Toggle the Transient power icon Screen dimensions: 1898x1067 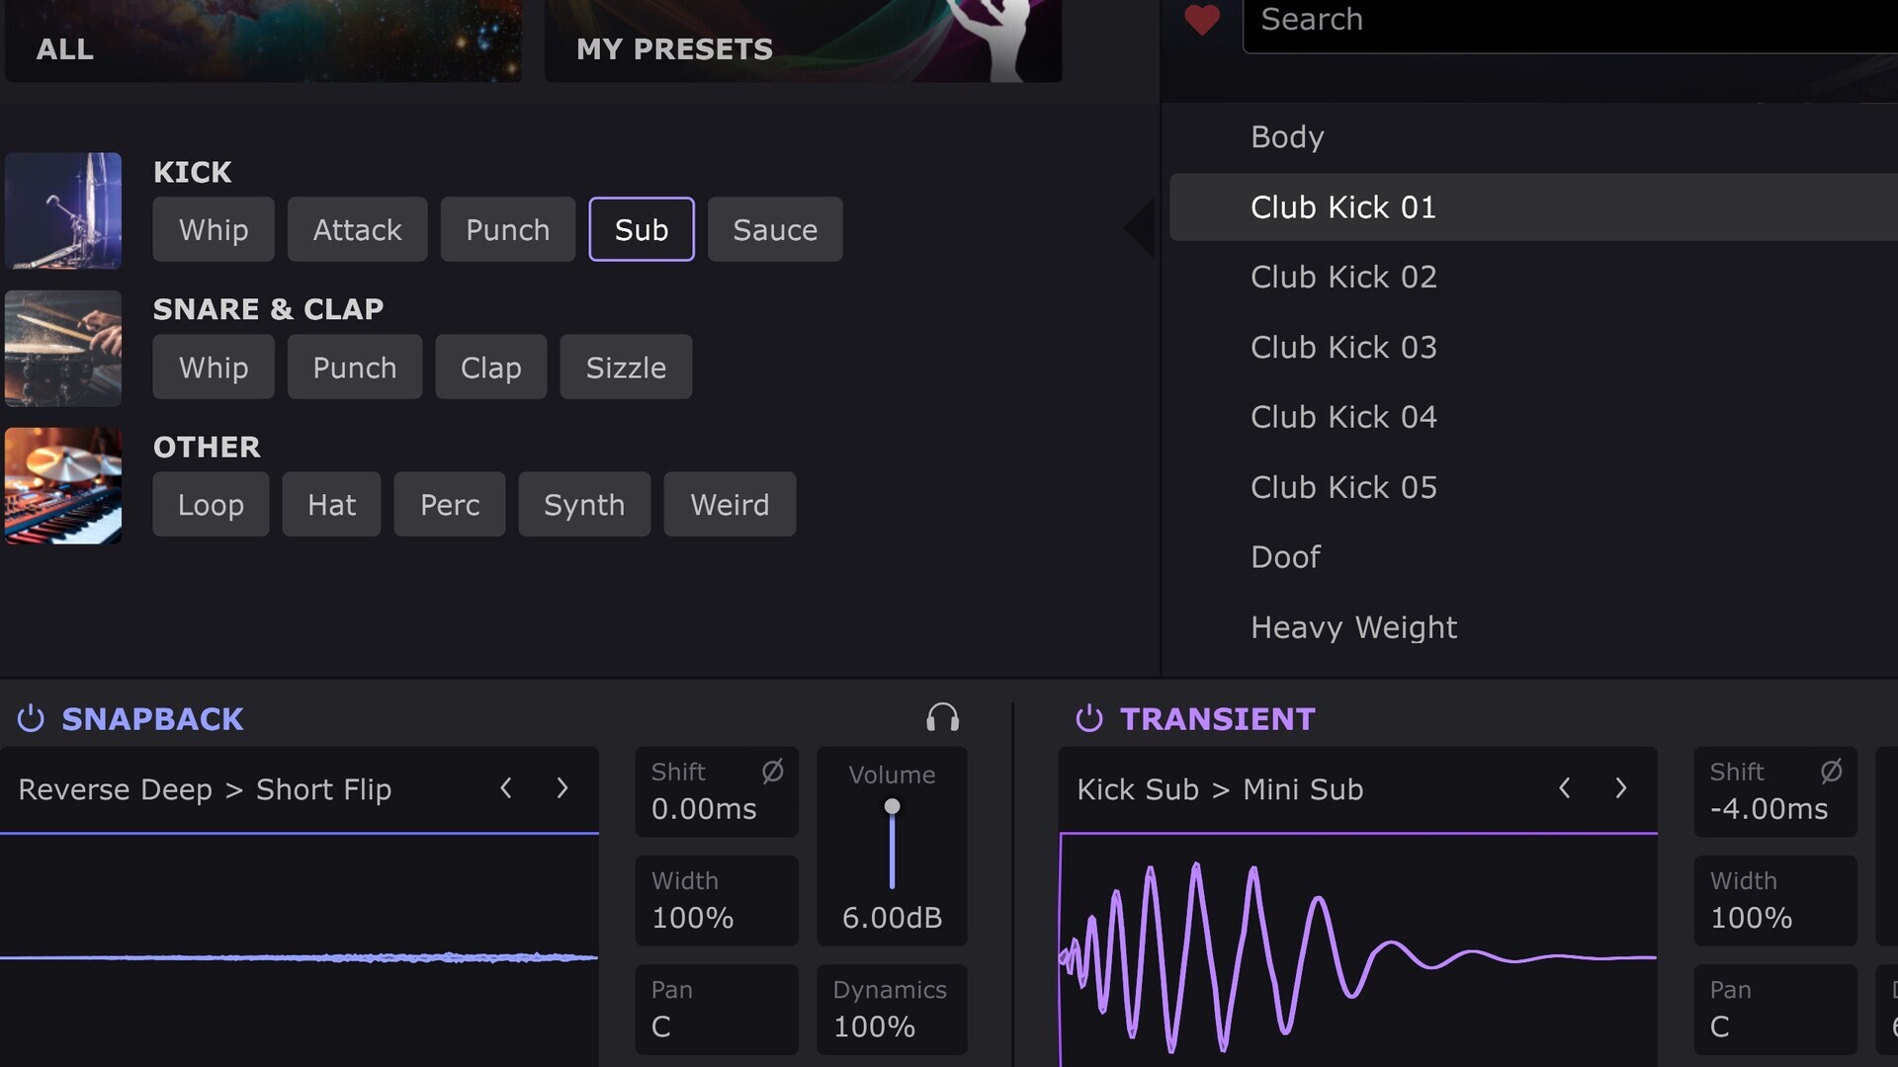click(1088, 718)
